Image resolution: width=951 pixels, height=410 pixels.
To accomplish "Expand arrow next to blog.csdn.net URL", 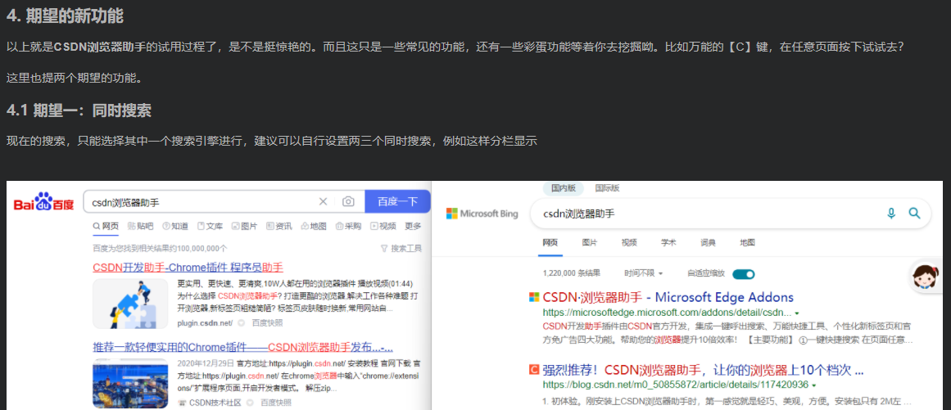I will tap(813, 385).
